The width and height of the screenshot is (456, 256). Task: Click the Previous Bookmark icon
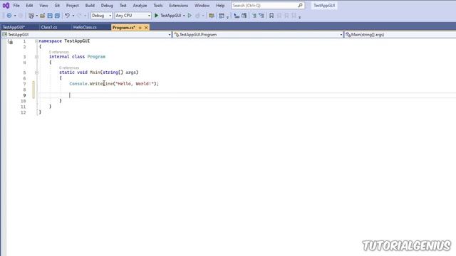(x=279, y=16)
